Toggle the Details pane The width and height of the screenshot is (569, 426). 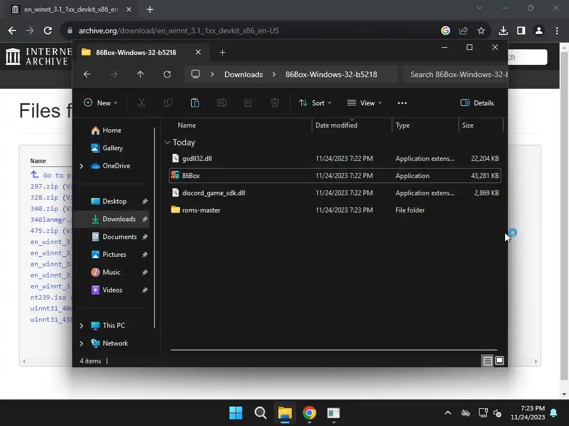477,103
